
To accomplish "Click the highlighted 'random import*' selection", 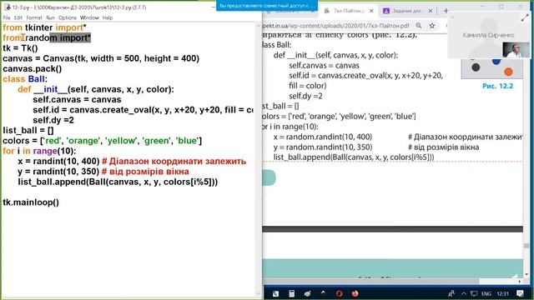I will point(70,37).
